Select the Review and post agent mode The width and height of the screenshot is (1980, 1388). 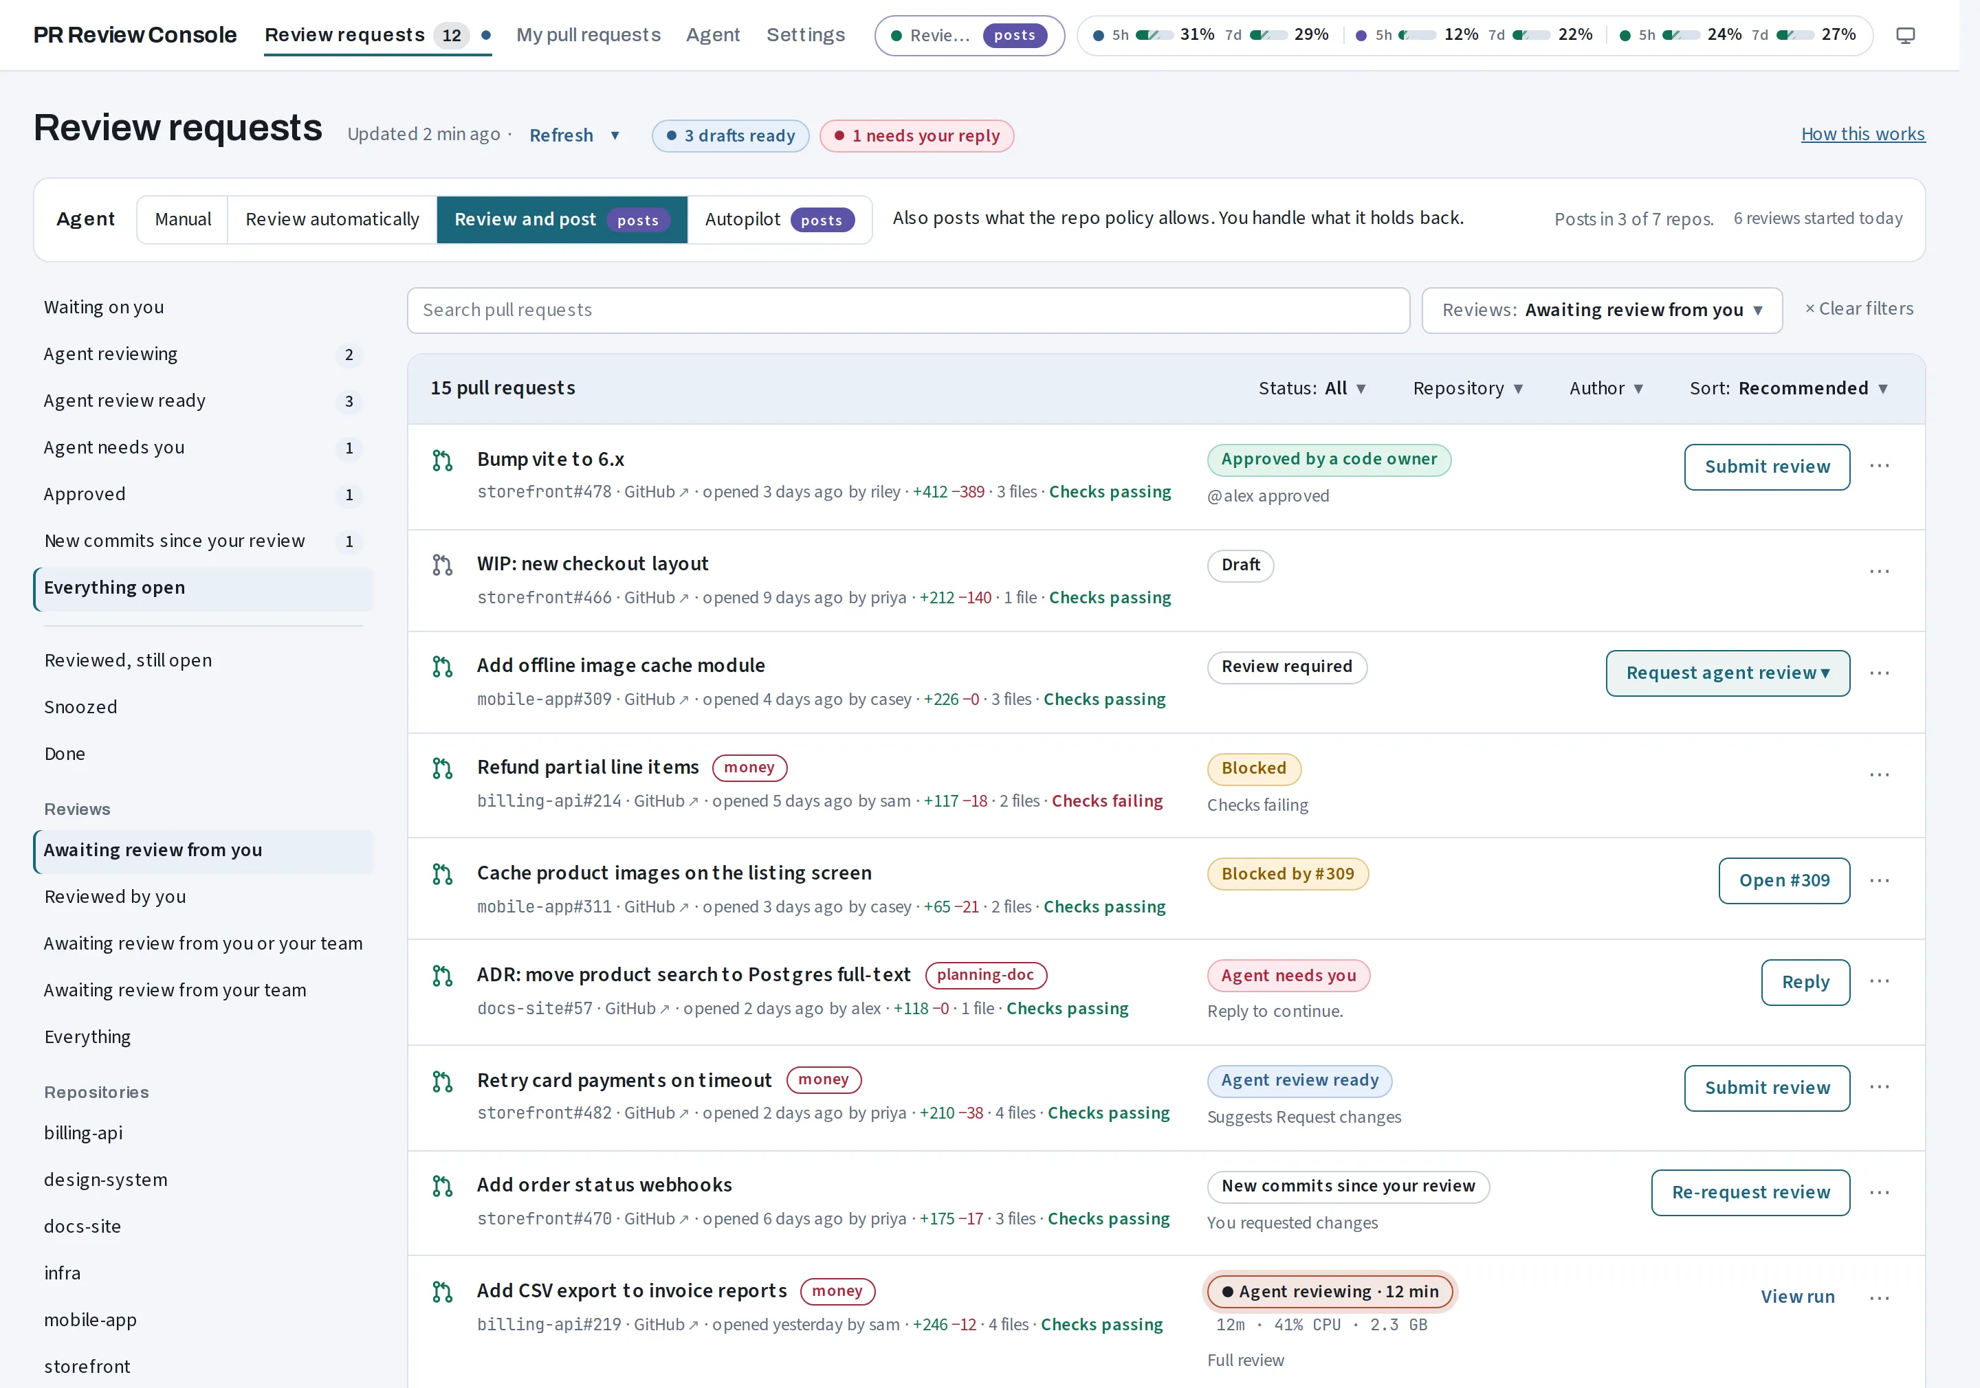[562, 220]
